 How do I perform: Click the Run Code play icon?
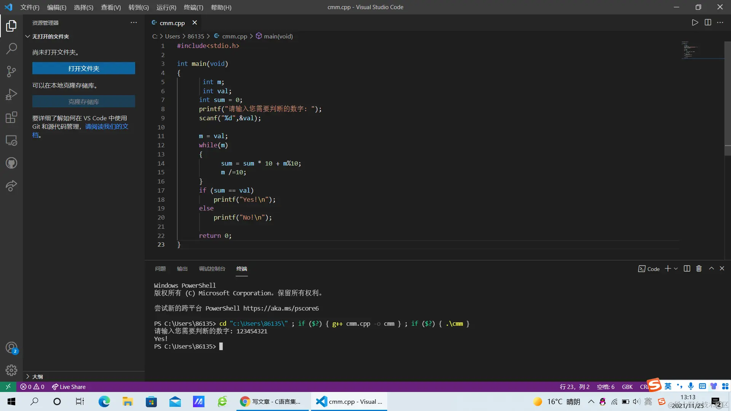(695, 22)
